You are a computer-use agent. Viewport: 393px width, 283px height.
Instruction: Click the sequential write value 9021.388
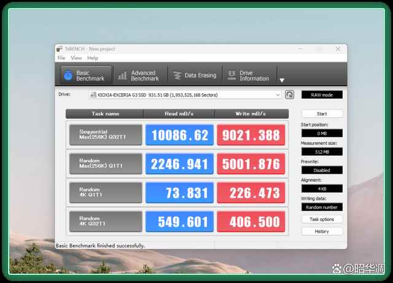click(x=251, y=135)
